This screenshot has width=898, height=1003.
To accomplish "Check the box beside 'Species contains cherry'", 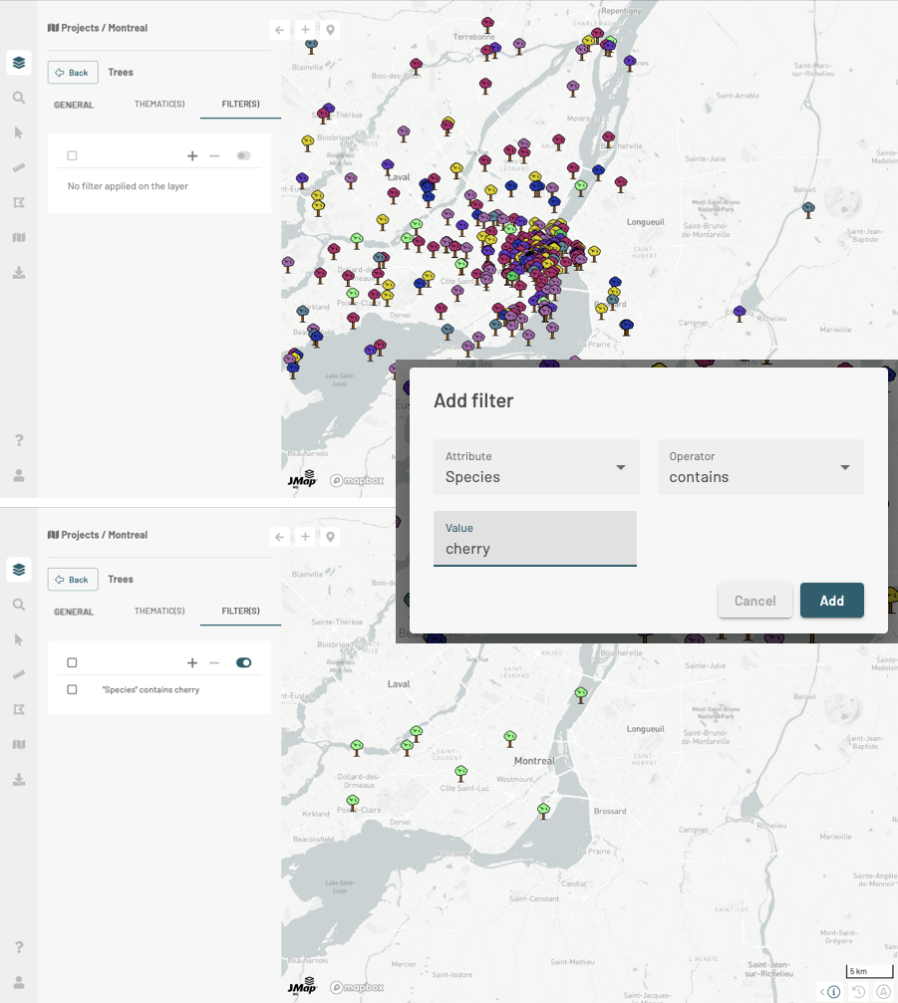I will coord(72,689).
